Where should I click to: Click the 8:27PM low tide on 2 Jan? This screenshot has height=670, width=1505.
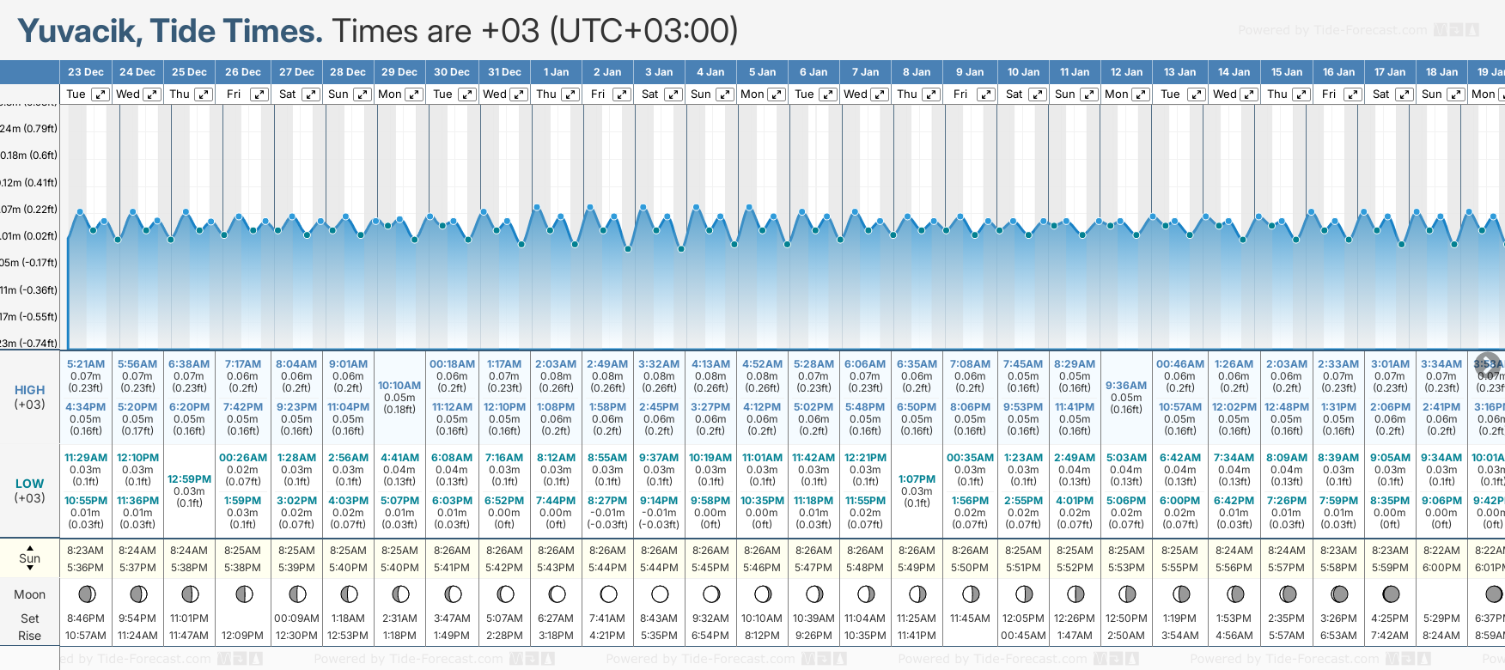[x=607, y=501]
